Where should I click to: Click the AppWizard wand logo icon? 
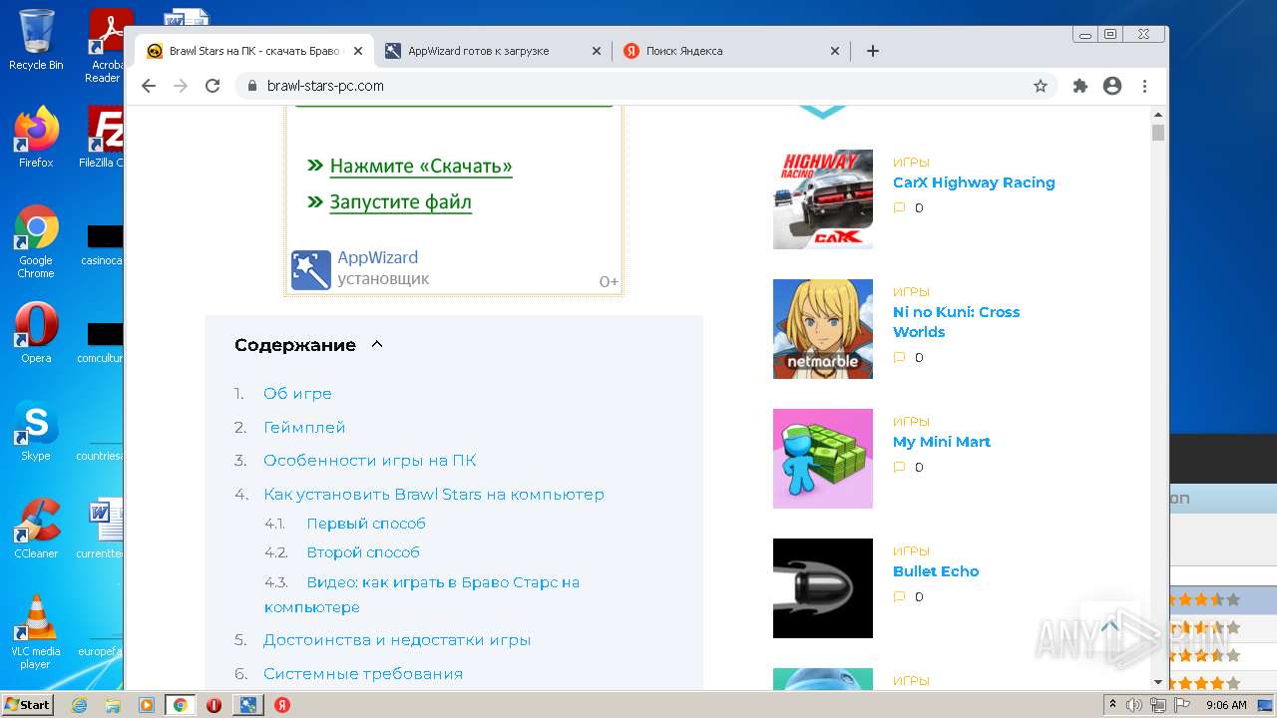[310, 270]
